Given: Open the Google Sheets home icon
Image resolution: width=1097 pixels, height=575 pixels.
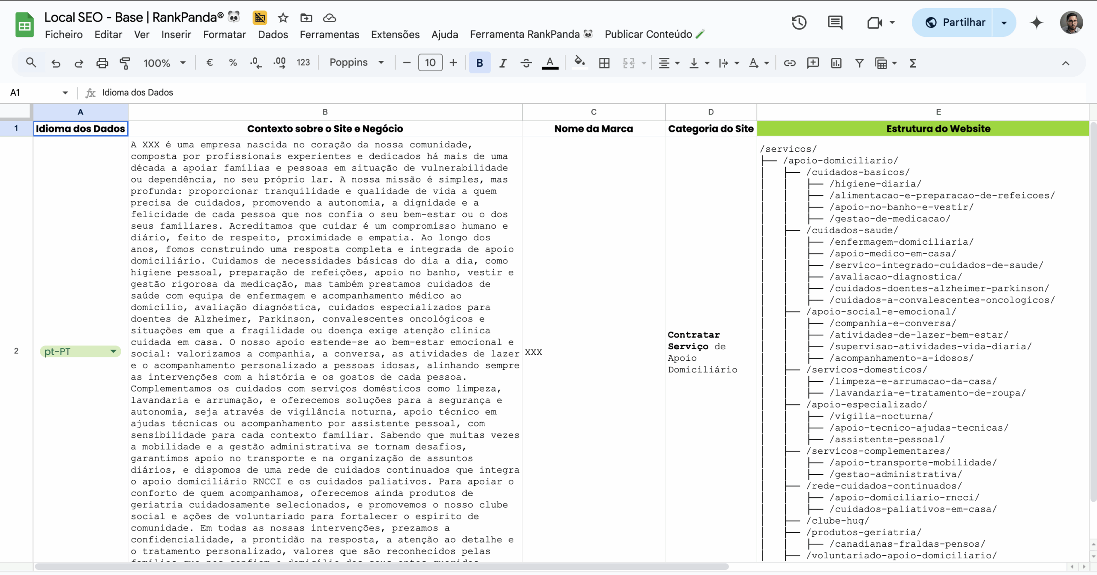Looking at the screenshot, I should pyautogui.click(x=24, y=25).
